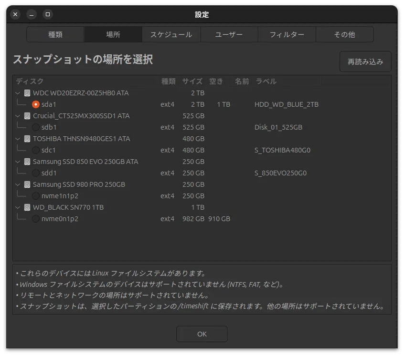404x356 pixels.
Task: Confirm with the OK button
Action: coord(202,334)
